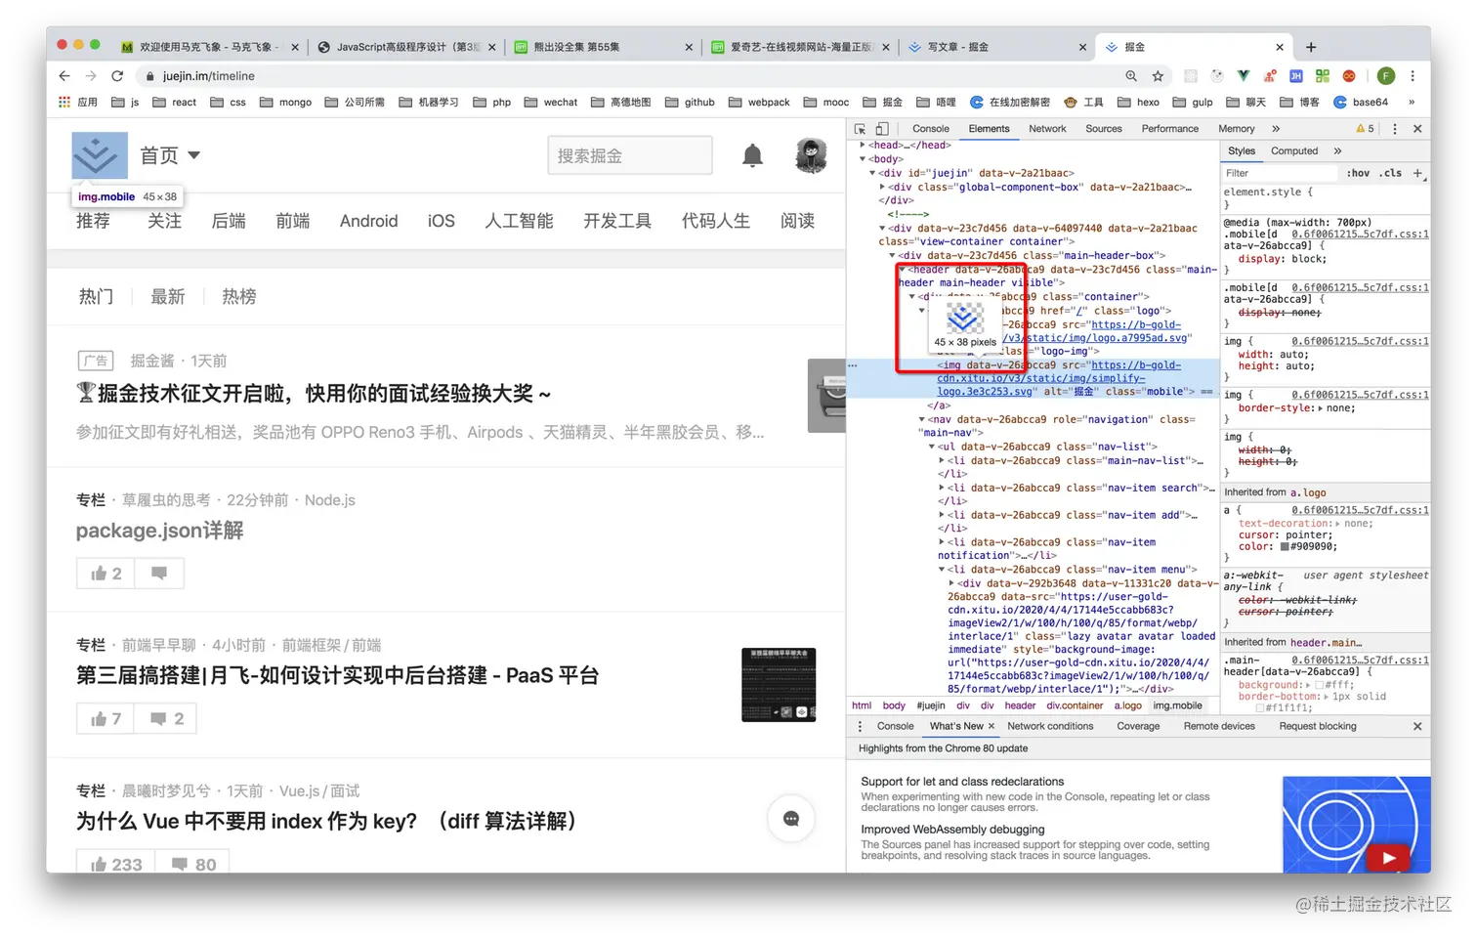Show more Styles sidebar tabs
This screenshot has width=1477, height=939.
1337,151
